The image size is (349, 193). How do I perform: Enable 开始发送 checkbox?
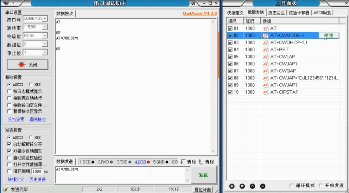tap(321, 185)
